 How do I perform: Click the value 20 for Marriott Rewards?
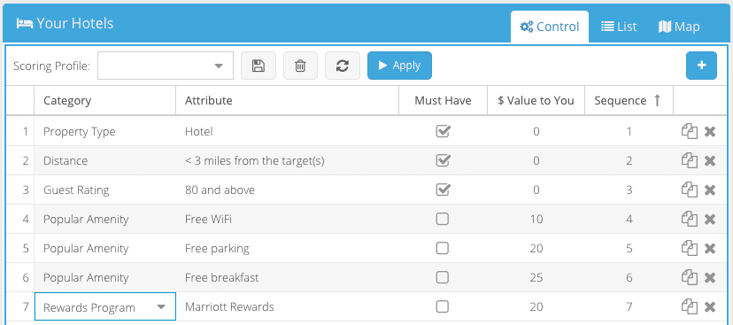pos(536,307)
